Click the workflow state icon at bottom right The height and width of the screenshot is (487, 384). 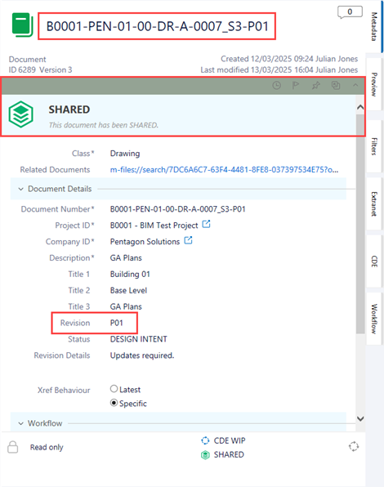coord(354,447)
